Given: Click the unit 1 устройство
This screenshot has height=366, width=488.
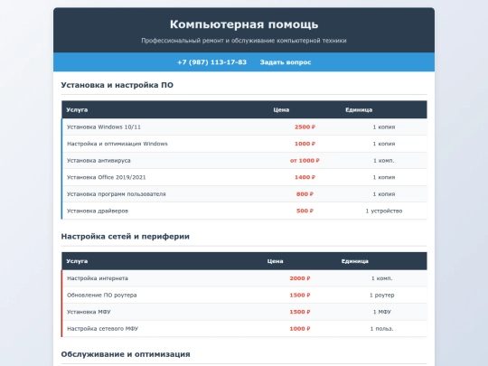Looking at the screenshot, I should tap(384, 211).
